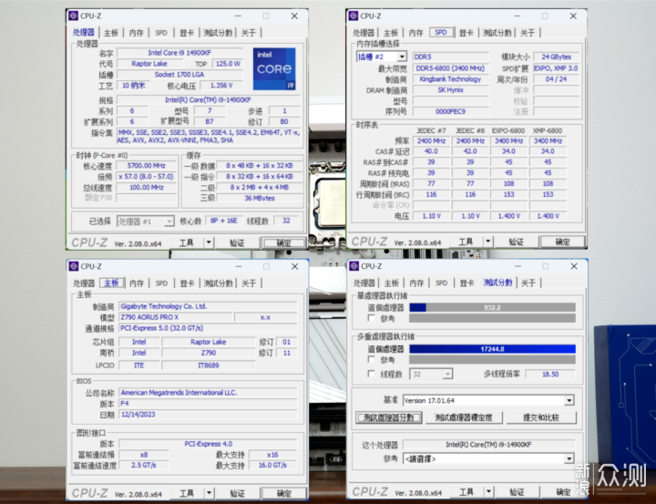Click CPU-Z title icon in processor window
The width and height of the screenshot is (656, 504).
click(73, 15)
